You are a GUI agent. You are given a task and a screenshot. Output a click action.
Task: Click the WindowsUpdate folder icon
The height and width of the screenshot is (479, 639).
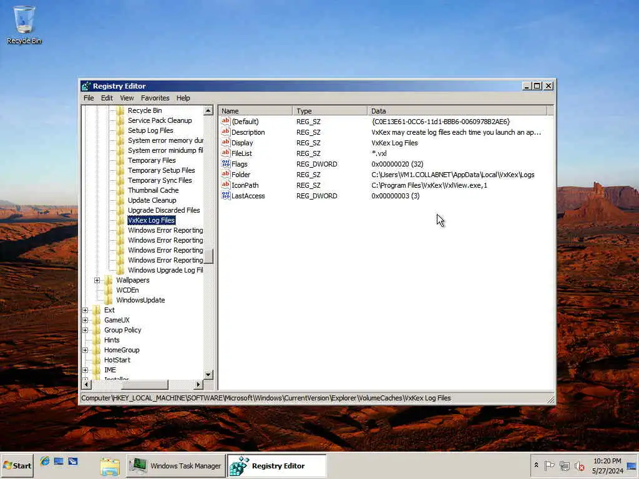[x=109, y=300]
